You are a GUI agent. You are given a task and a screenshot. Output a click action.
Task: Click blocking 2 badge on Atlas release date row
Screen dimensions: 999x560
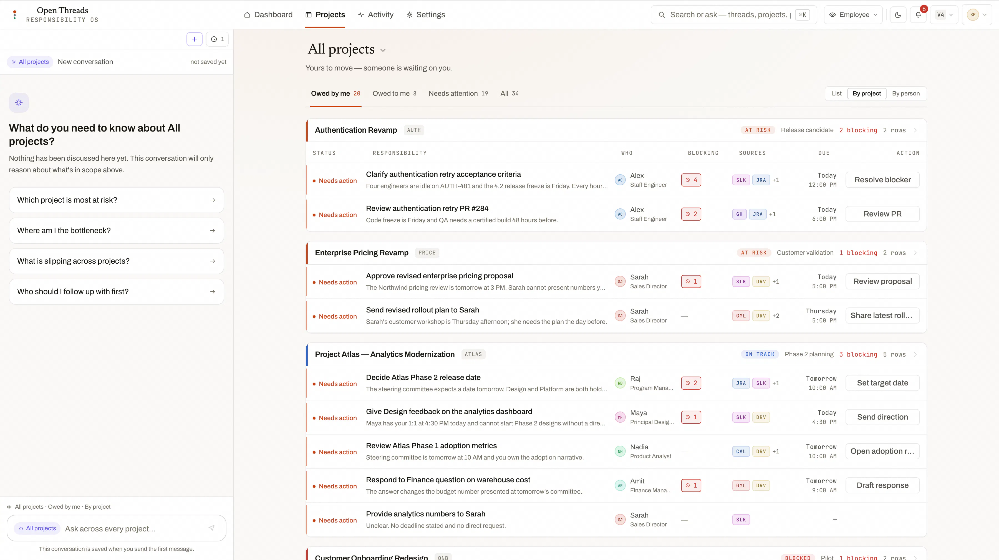(x=691, y=383)
